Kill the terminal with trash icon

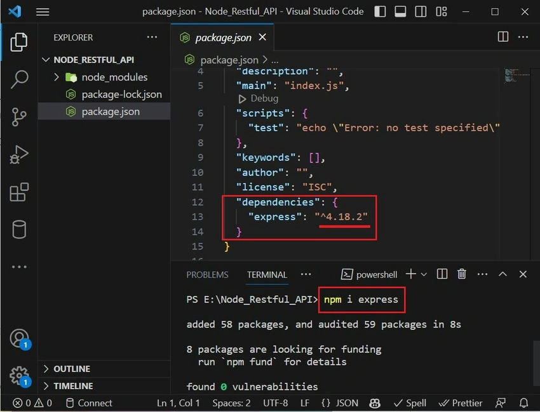(x=461, y=274)
